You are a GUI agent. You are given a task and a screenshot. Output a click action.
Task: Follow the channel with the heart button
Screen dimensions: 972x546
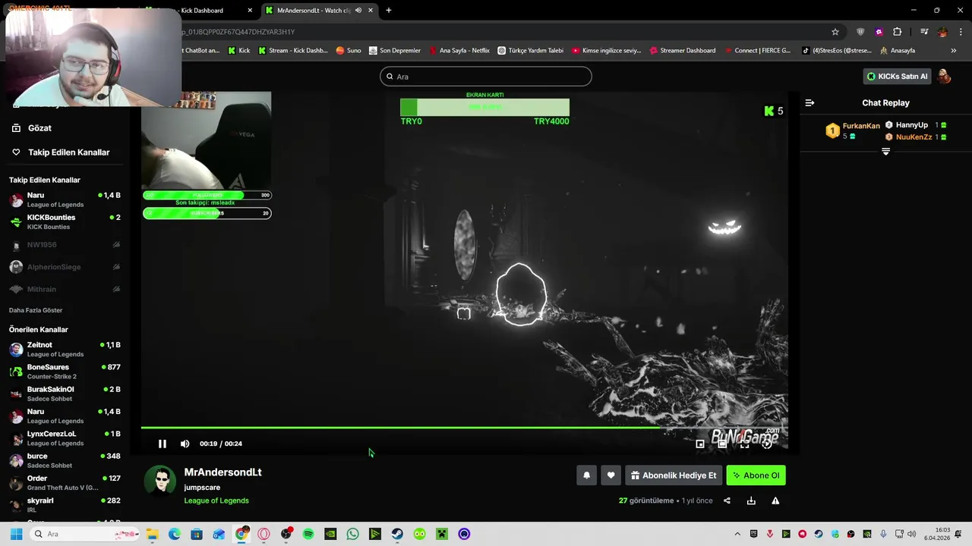click(611, 475)
